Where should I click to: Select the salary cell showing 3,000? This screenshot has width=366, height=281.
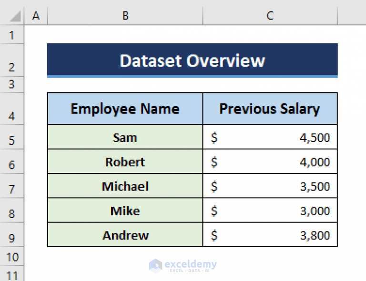point(270,211)
